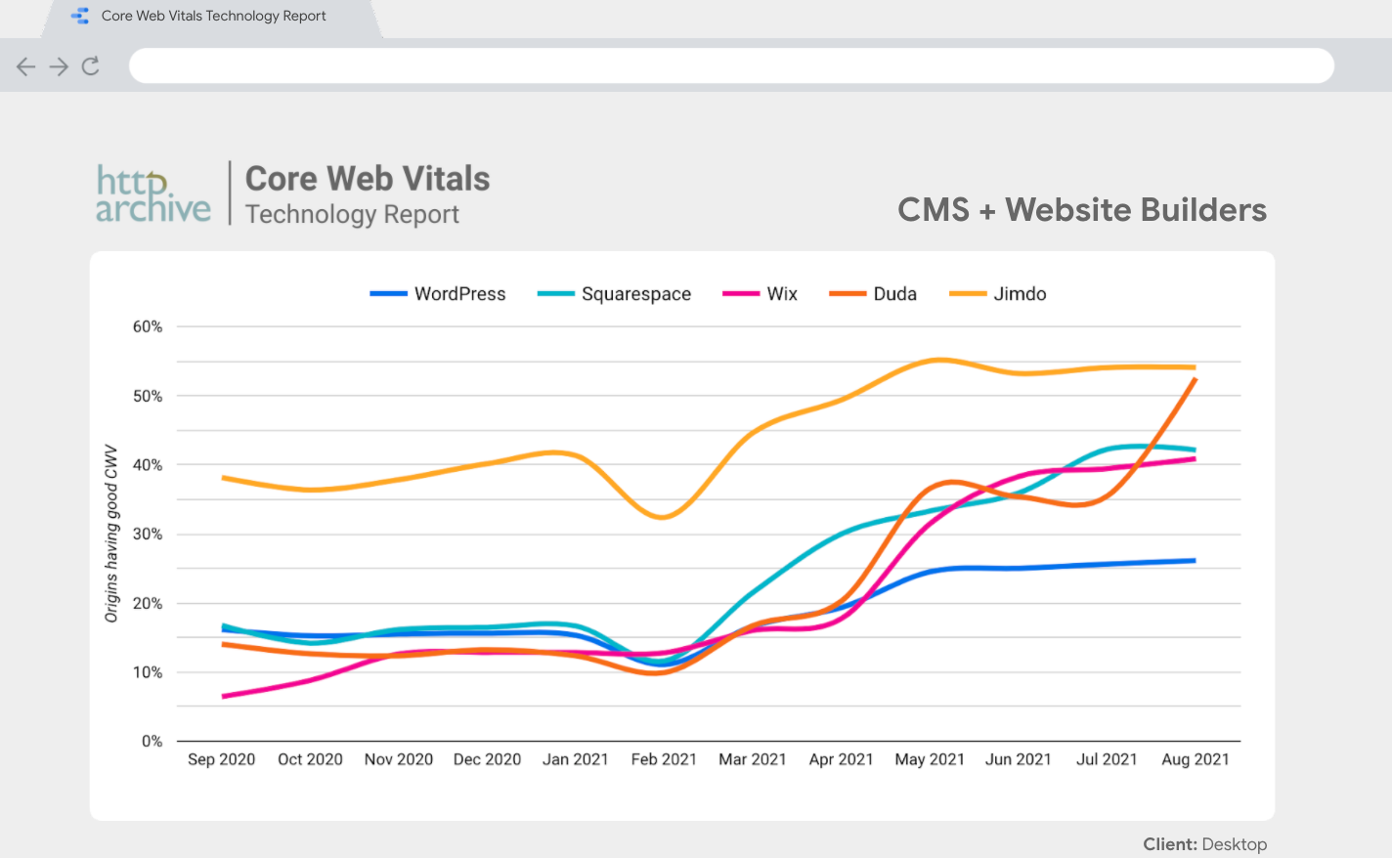Click the Sep 2020 axis label
This screenshot has width=1392, height=858.
pos(221,759)
